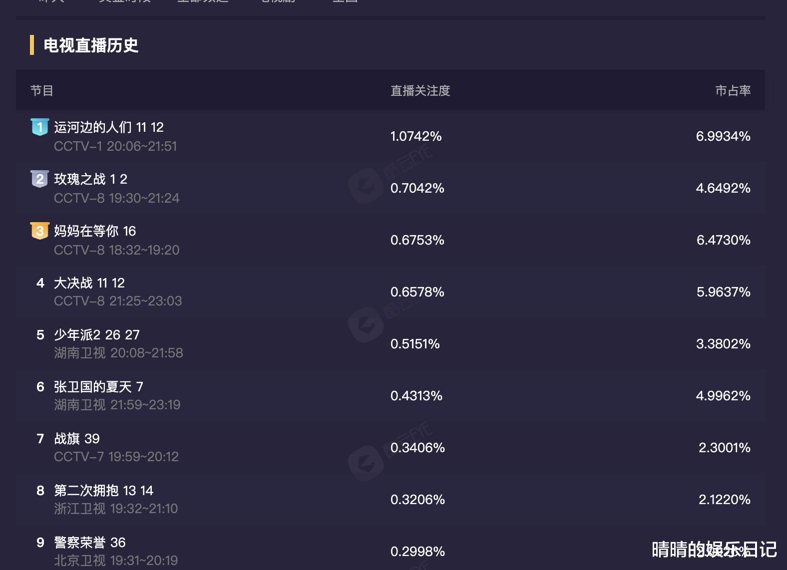Click rank number 6 for 张卫国的夏天

(x=40, y=387)
